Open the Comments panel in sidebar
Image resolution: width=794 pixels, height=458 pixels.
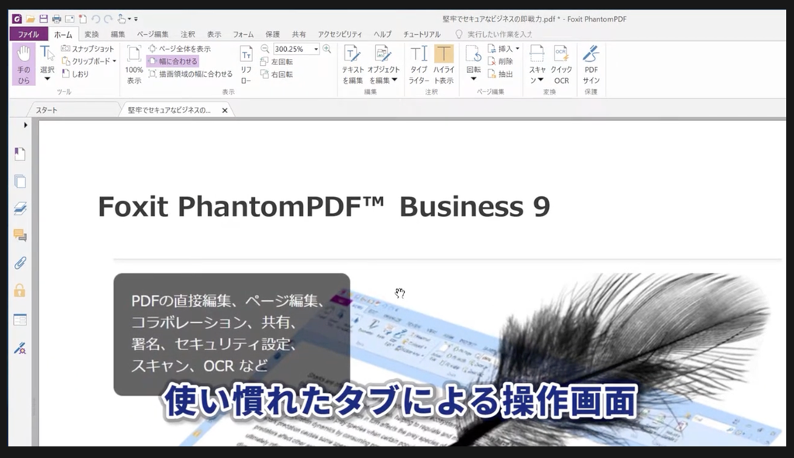point(20,235)
